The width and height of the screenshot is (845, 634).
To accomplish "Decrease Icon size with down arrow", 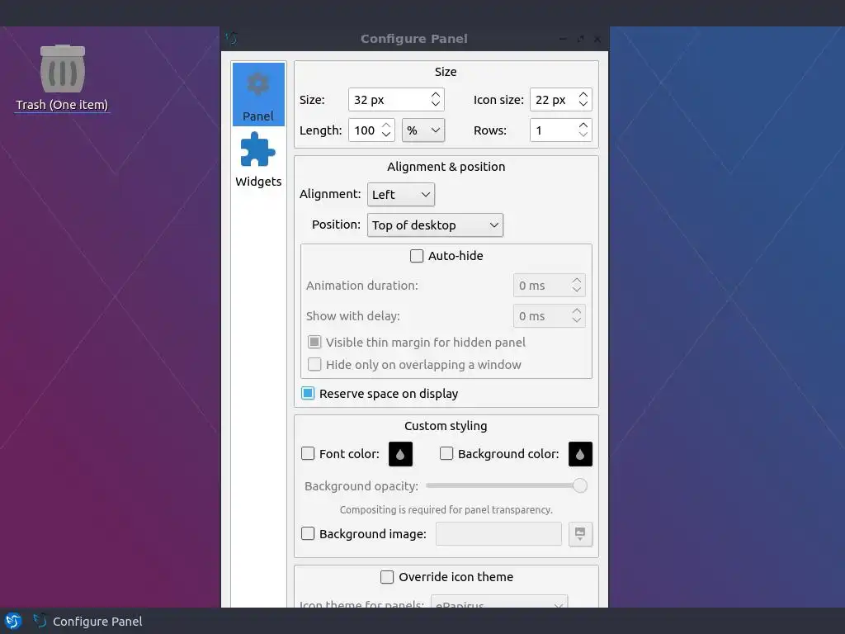I will click(x=583, y=103).
